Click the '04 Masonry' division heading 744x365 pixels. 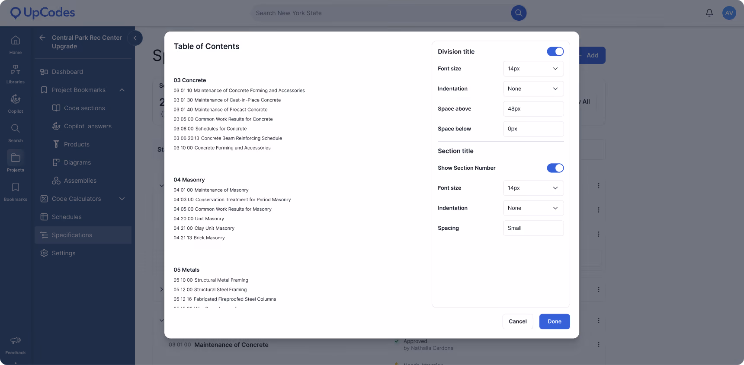(189, 180)
